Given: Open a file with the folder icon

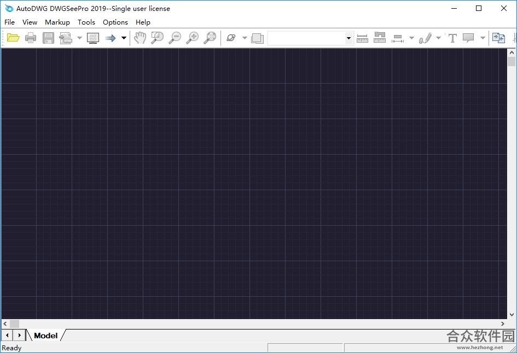Looking at the screenshot, I should (13, 38).
